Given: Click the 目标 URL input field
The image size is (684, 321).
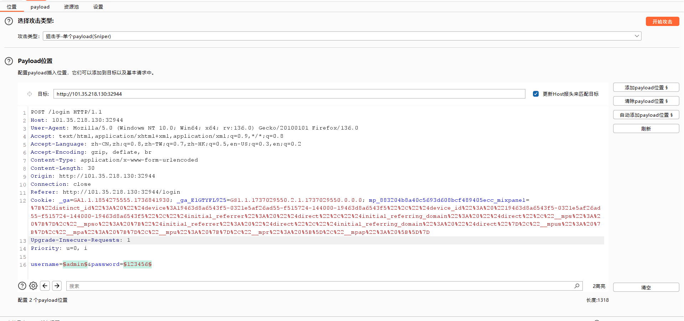Looking at the screenshot, I should tap(289, 94).
